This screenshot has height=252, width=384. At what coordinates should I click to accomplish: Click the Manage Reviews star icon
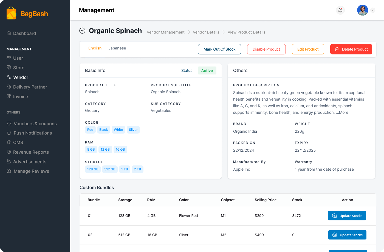pos(9,171)
